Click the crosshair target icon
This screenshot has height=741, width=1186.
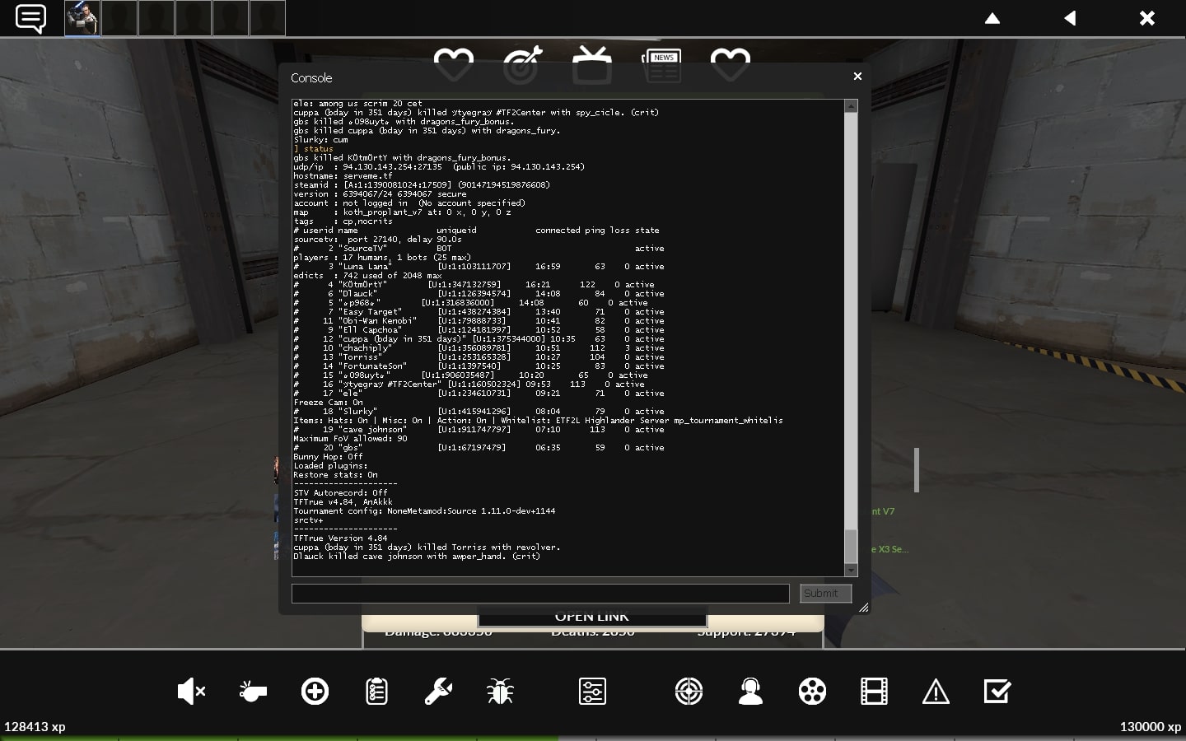point(689,692)
